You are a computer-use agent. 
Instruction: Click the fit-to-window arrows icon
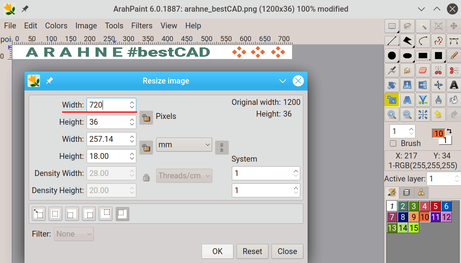click(x=423, y=115)
